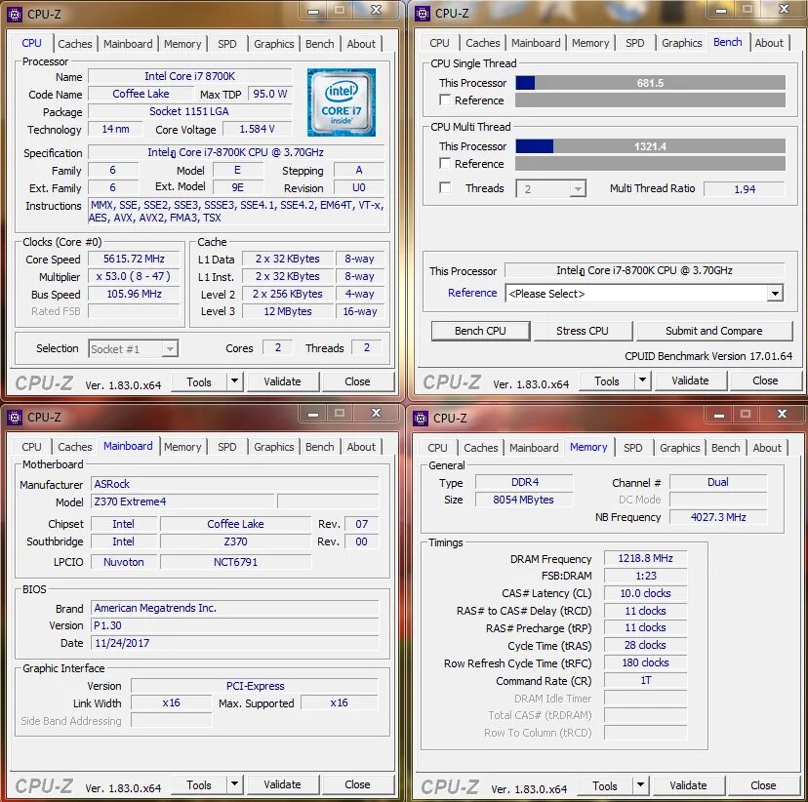The image size is (808, 802).
Task: Open the Graphics tab in the Memory window
Action: pyautogui.click(x=680, y=448)
